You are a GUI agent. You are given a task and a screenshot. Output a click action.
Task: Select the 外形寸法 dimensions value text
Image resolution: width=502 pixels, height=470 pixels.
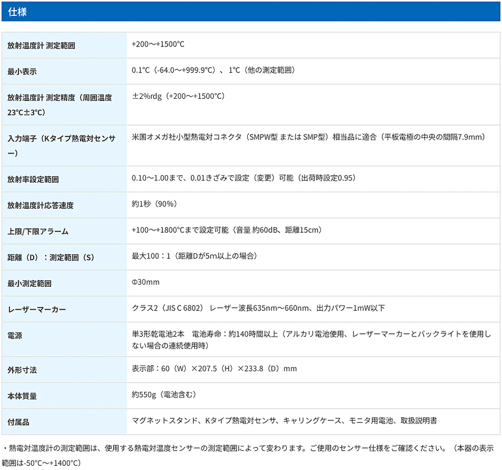(214, 369)
